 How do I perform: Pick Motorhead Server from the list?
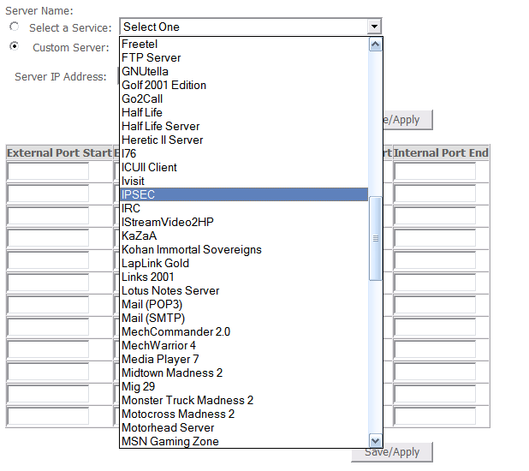click(x=244, y=428)
